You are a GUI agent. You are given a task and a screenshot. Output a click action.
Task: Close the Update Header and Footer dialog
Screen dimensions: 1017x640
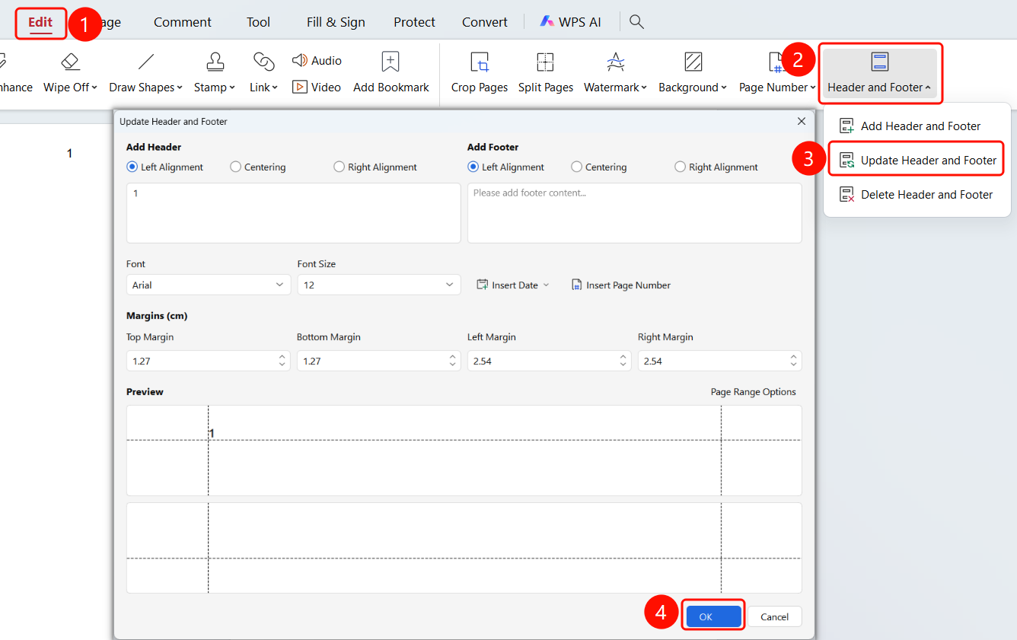[x=801, y=121]
